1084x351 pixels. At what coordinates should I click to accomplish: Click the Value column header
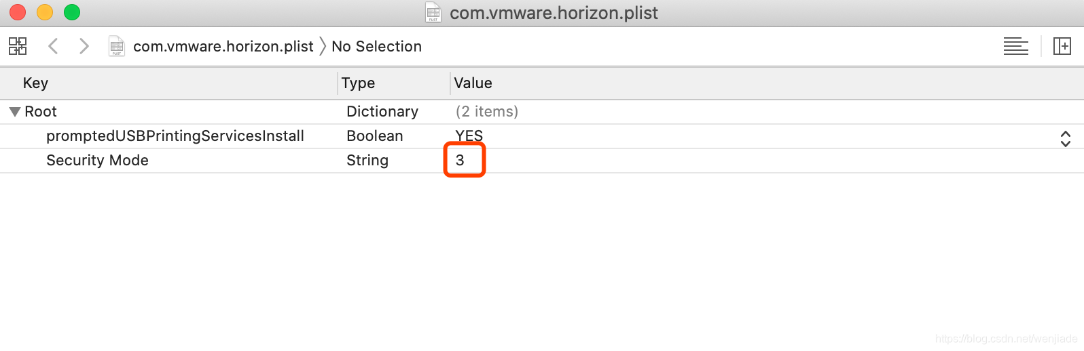(473, 83)
